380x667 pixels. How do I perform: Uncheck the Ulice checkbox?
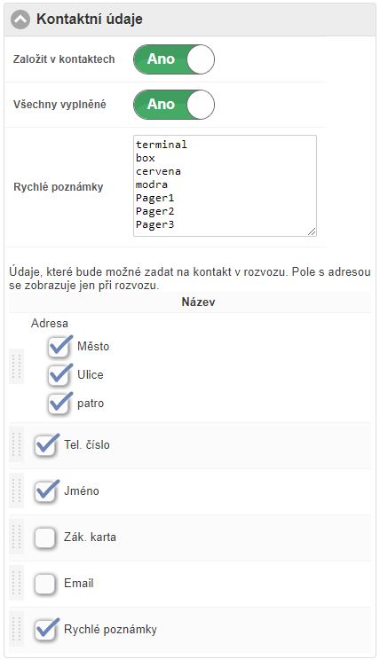coord(59,375)
